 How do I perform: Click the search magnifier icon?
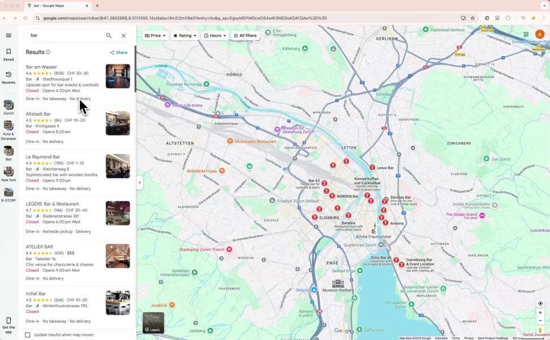pos(109,35)
